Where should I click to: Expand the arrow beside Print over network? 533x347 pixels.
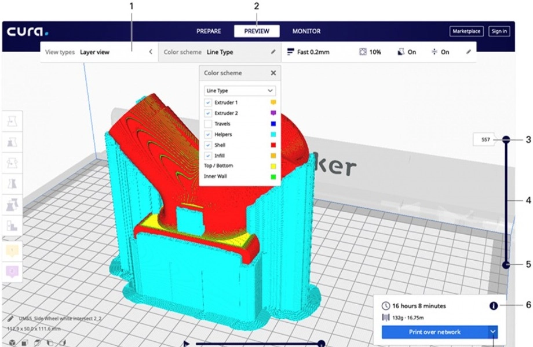[x=492, y=331]
